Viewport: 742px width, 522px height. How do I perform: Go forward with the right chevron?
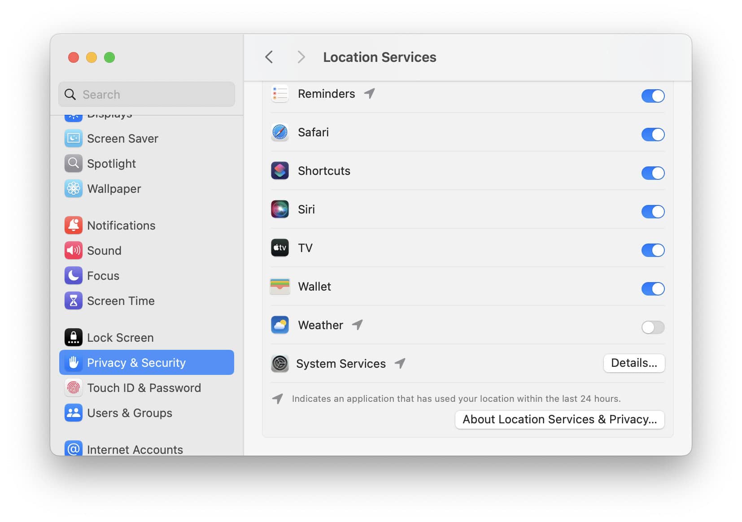point(301,57)
